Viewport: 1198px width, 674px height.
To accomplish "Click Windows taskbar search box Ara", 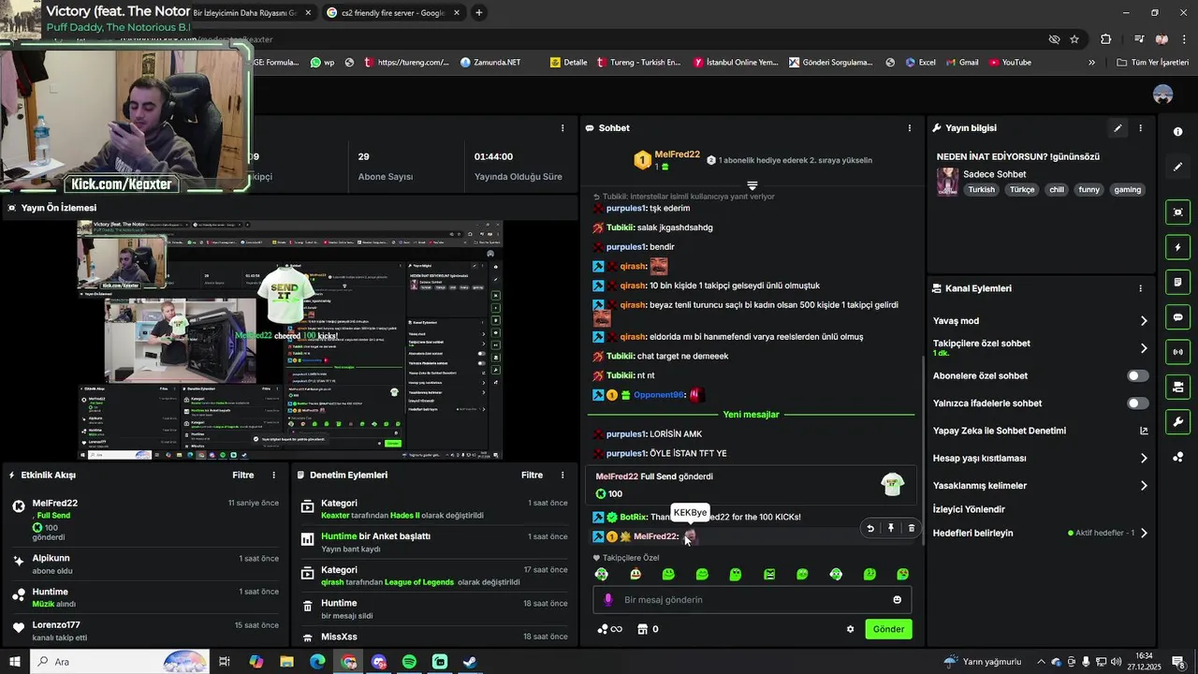I will coord(122,662).
